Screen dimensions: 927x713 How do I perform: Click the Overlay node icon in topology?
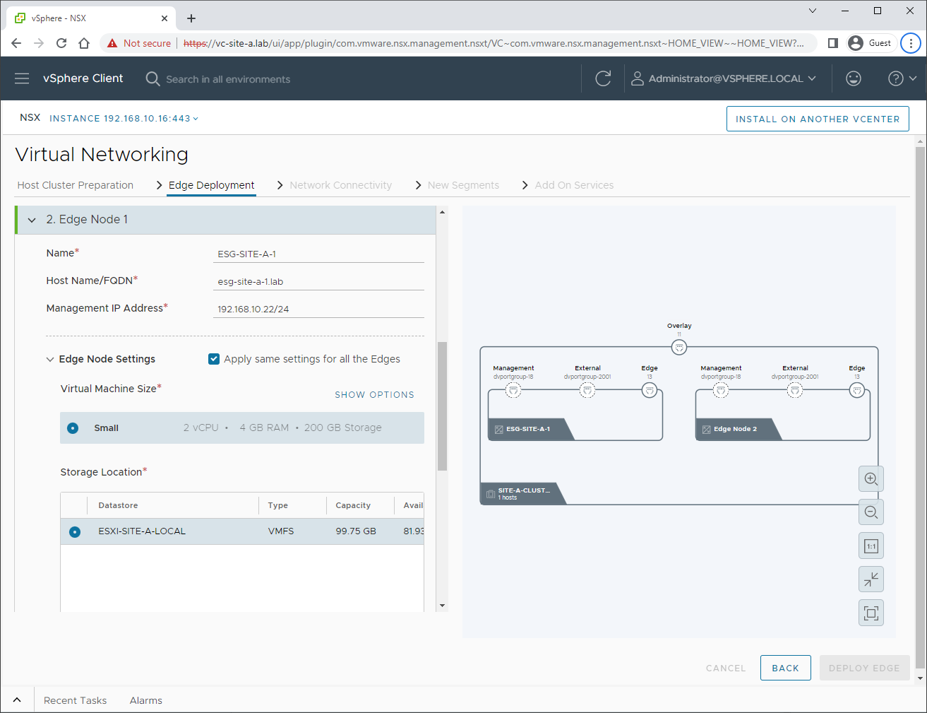(x=679, y=347)
